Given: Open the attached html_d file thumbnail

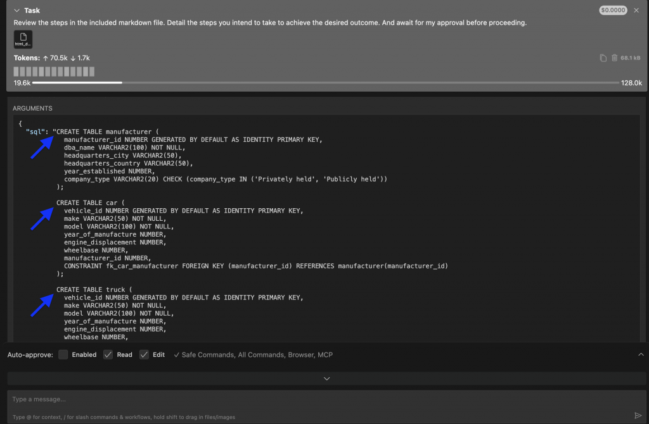Looking at the screenshot, I should click(x=23, y=39).
